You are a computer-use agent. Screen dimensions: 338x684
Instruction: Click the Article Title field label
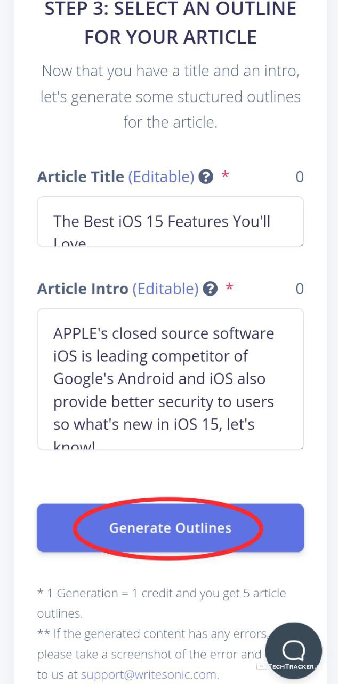coord(81,177)
